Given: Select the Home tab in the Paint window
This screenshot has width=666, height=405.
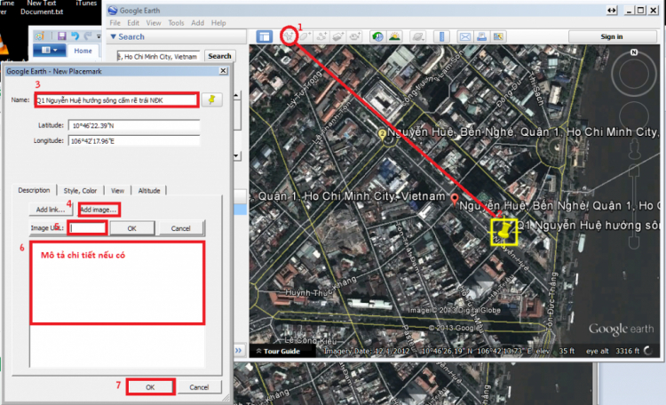Looking at the screenshot, I should (83, 51).
